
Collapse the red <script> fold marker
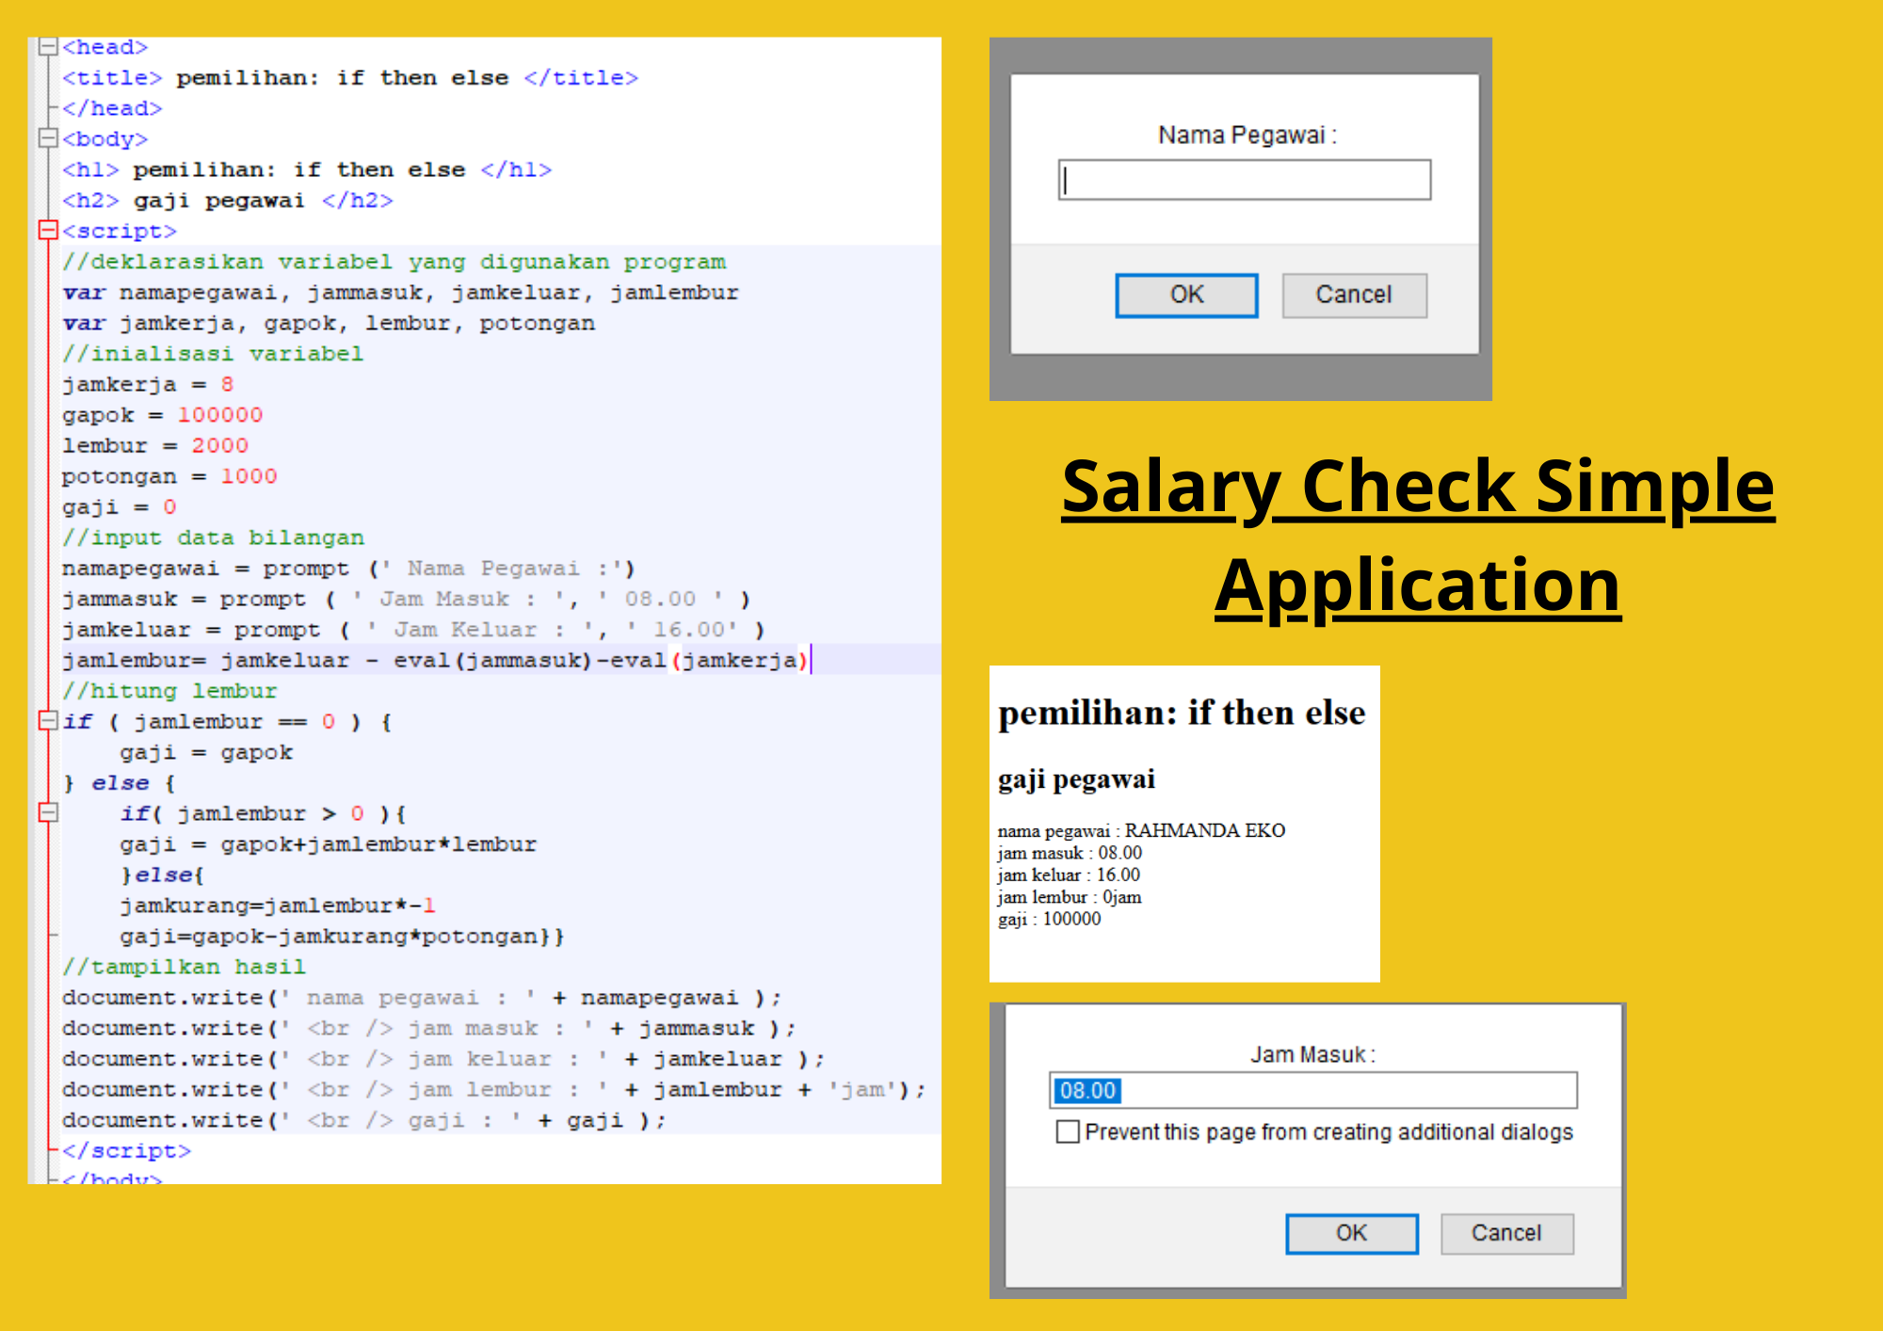tap(47, 230)
